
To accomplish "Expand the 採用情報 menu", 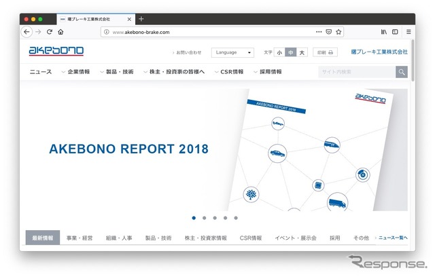I will [268, 72].
